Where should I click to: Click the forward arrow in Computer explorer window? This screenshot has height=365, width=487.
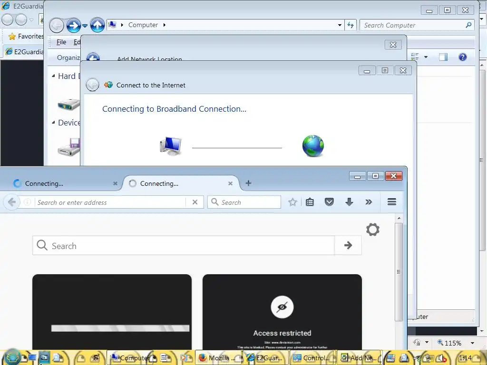pos(74,26)
